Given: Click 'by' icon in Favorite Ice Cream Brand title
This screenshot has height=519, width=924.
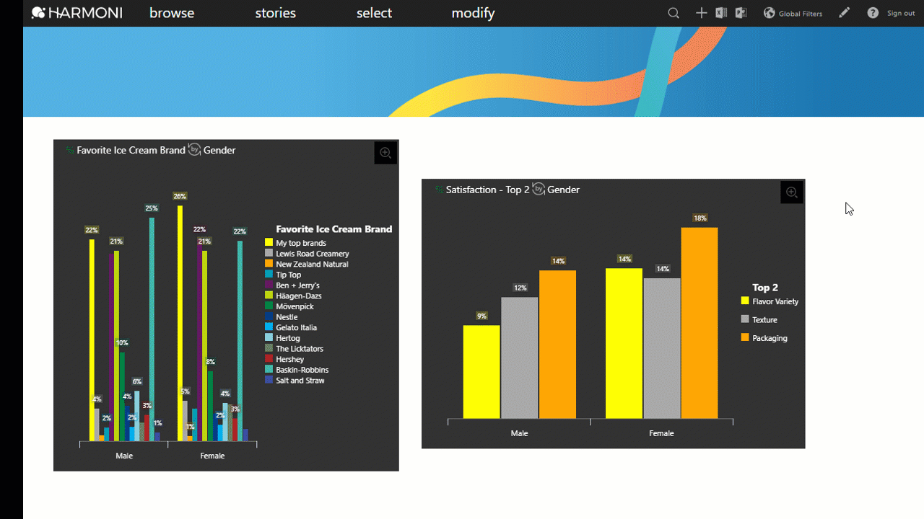Looking at the screenshot, I should pos(194,149).
